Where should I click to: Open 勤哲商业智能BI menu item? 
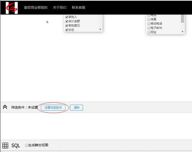pos(36,7)
